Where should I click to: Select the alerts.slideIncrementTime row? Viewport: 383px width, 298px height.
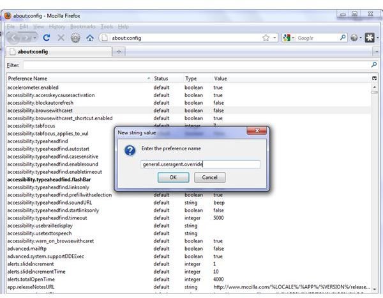pyautogui.click(x=188, y=272)
